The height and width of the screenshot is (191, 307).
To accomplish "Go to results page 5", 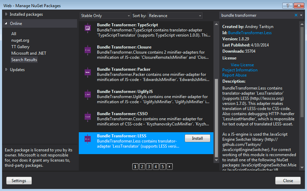I will (x=163, y=167).
